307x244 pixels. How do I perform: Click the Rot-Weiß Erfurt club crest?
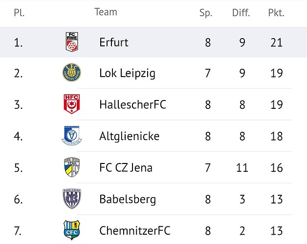[x=72, y=42]
